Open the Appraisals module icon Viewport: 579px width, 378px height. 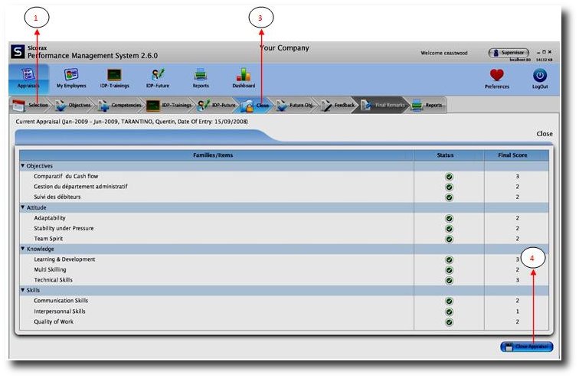[28, 77]
